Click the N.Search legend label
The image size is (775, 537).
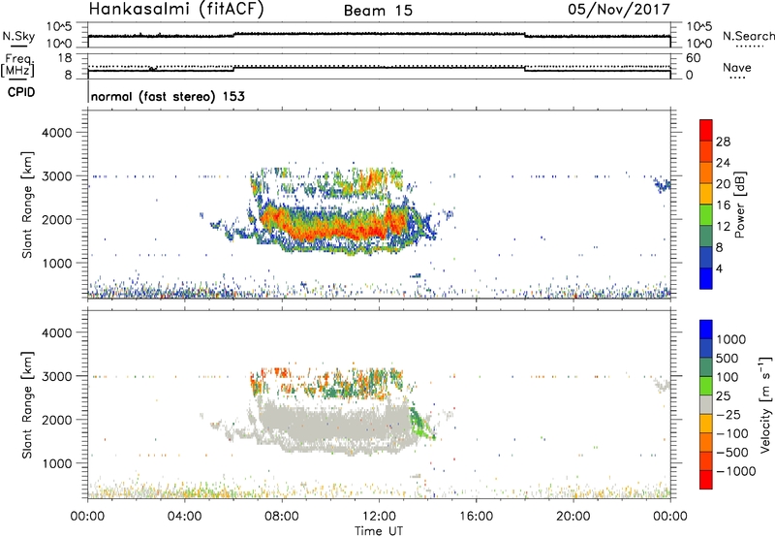click(x=749, y=36)
